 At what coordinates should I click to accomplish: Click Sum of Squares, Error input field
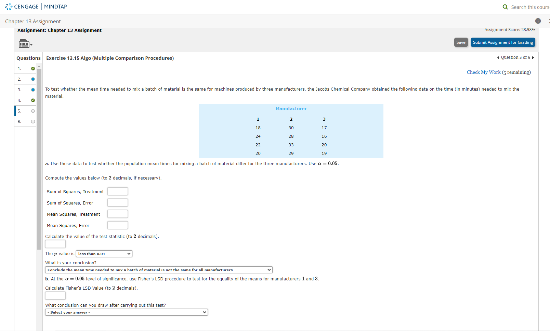(118, 203)
